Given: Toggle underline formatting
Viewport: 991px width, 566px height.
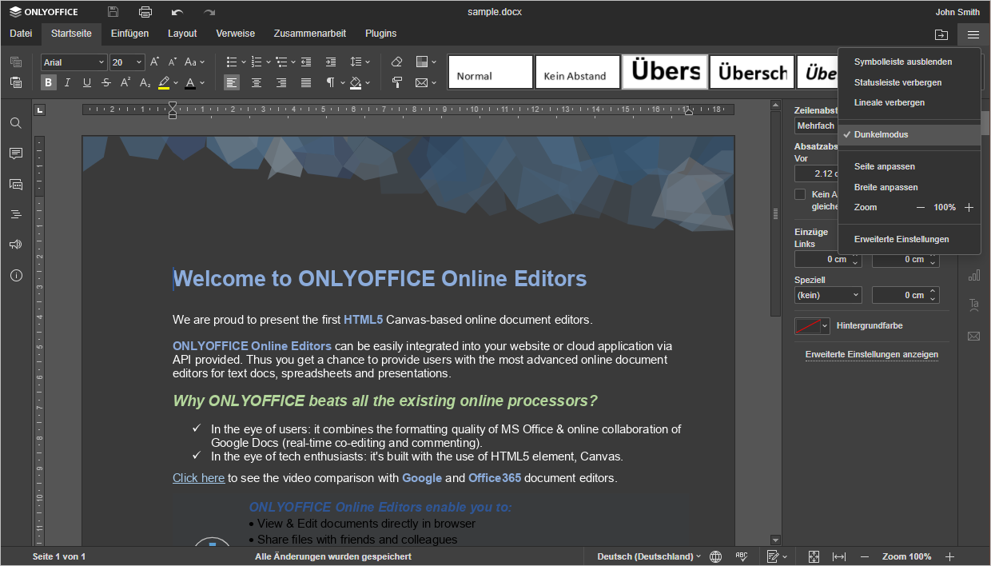Looking at the screenshot, I should [x=87, y=82].
